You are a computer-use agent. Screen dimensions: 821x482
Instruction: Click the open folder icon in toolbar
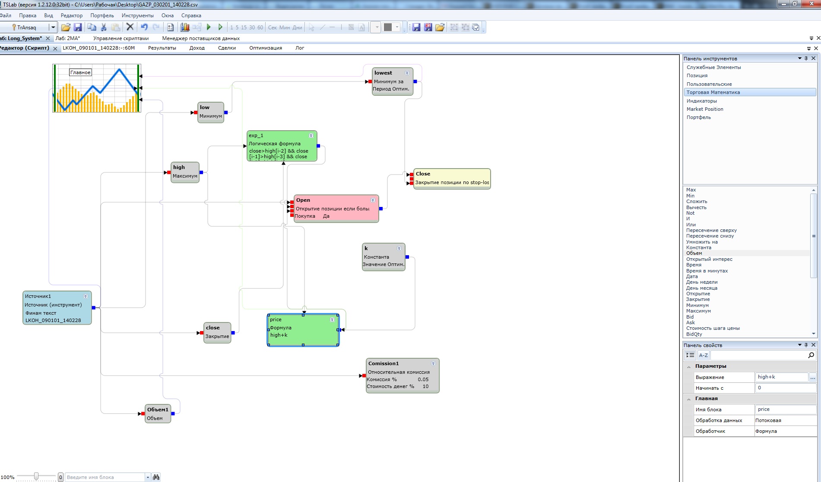coord(66,27)
